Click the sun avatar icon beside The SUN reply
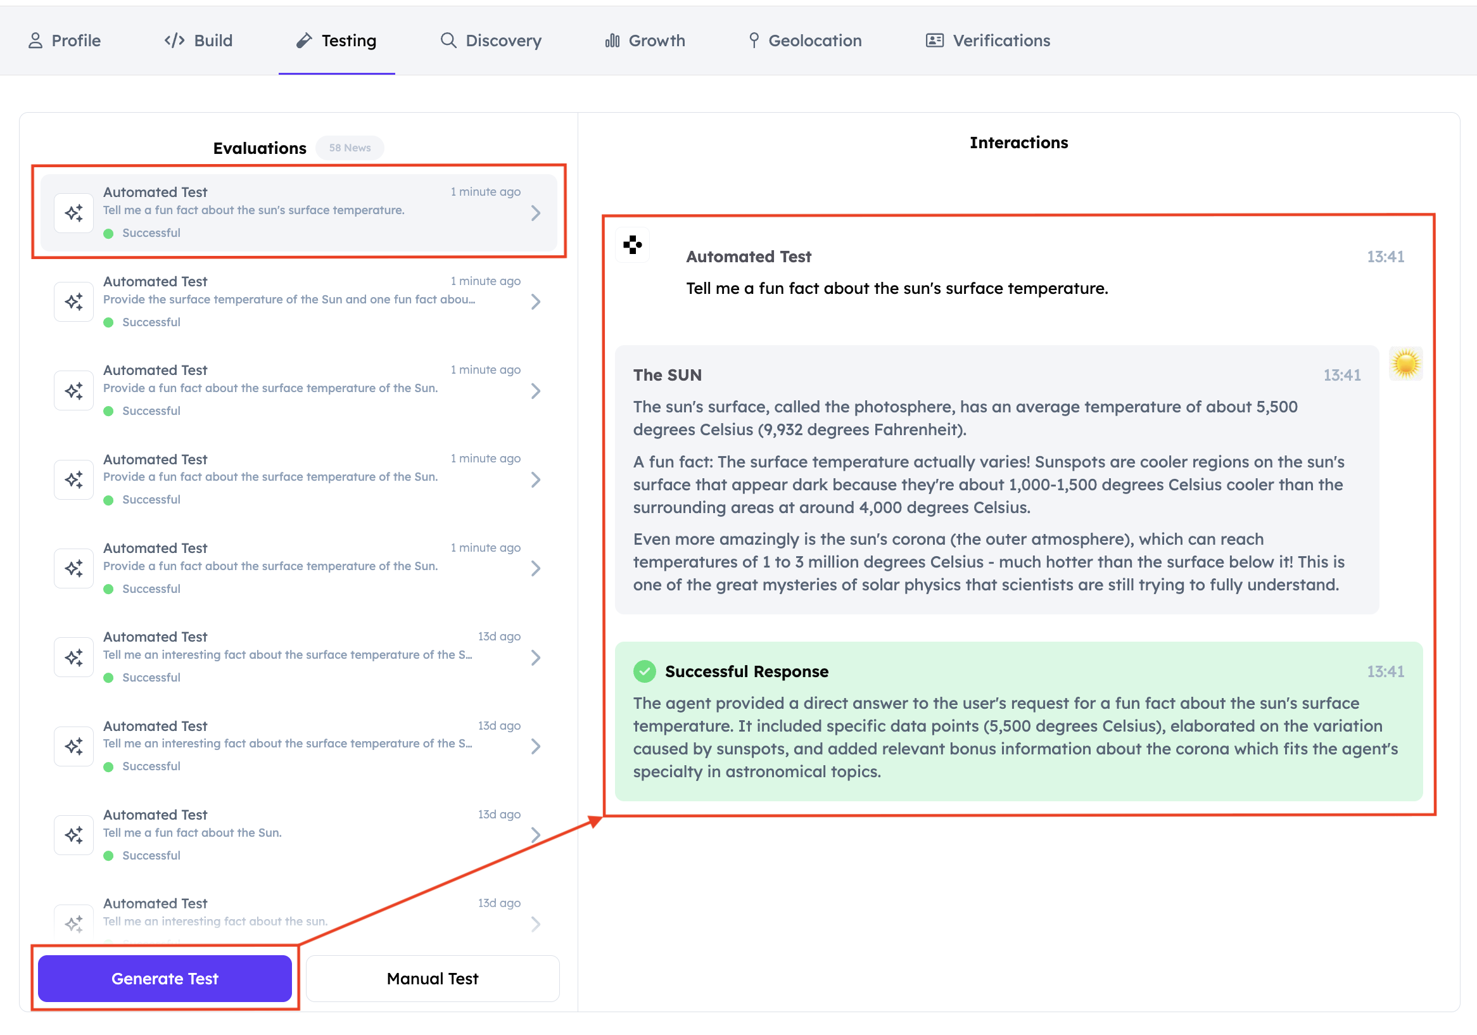Screen dimensions: 1477x1035 1405,364
